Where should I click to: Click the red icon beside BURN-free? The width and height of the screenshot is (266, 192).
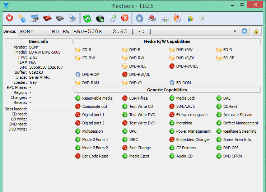click(x=125, y=98)
